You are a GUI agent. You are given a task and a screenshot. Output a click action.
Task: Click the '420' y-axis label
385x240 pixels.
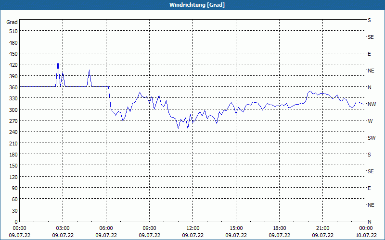click(13, 65)
